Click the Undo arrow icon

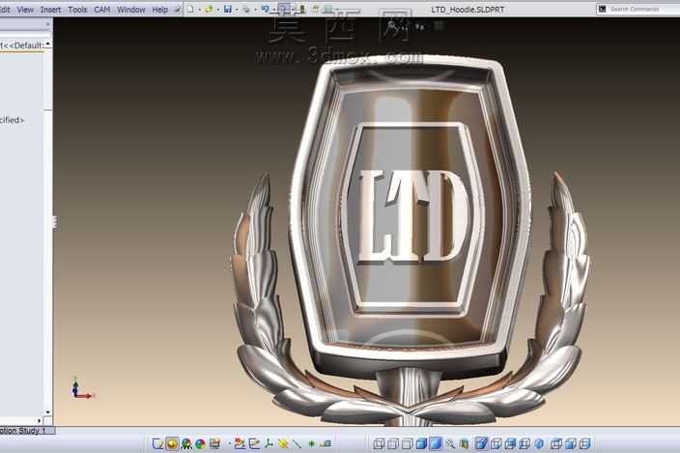pyautogui.click(x=265, y=9)
